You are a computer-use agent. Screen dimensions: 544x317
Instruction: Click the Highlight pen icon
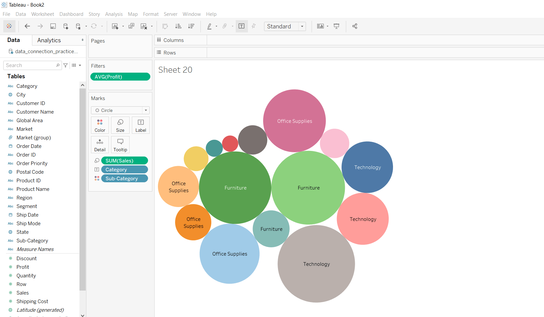pyautogui.click(x=209, y=26)
